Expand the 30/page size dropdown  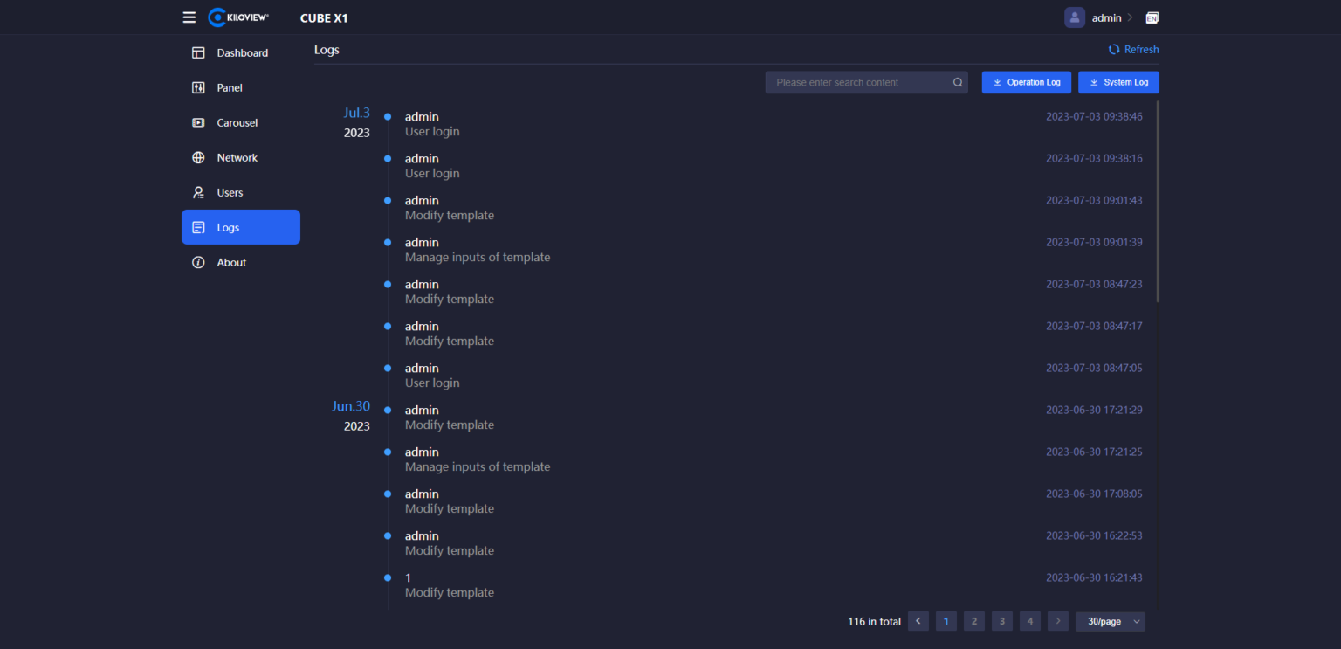(1110, 621)
